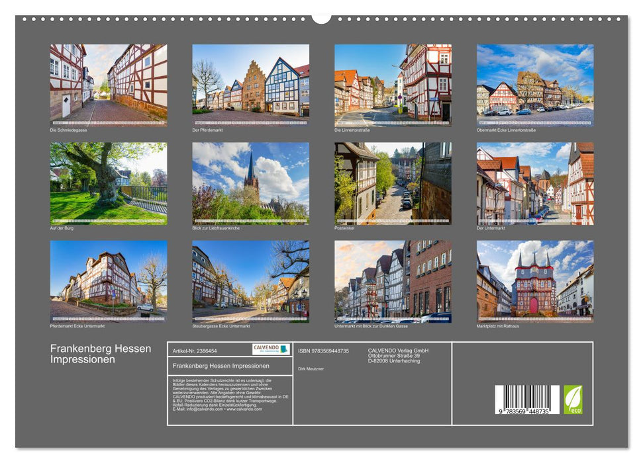
Task: Click author name 'Dirk Meutzner'
Action: [311, 369]
